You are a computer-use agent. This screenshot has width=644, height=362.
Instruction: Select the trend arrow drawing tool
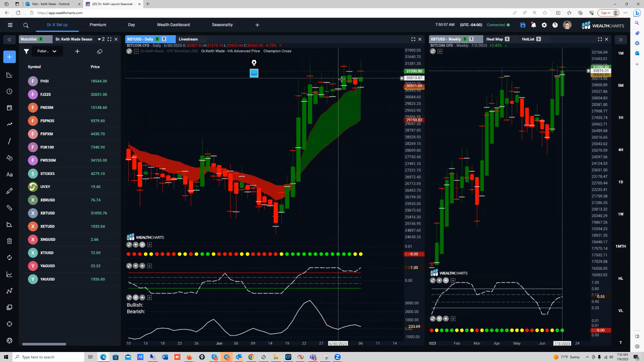click(9, 124)
